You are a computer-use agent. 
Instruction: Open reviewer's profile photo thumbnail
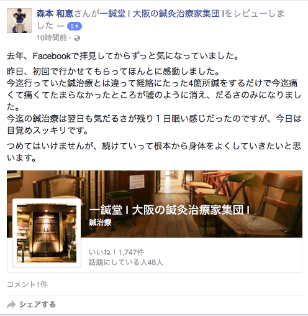point(19,21)
